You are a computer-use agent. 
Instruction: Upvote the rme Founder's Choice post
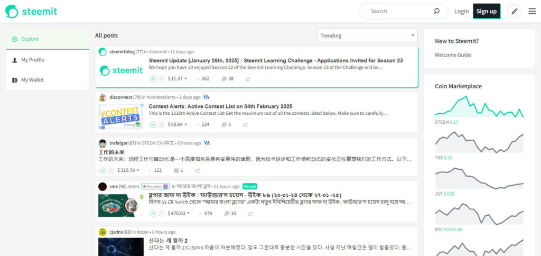(x=153, y=214)
